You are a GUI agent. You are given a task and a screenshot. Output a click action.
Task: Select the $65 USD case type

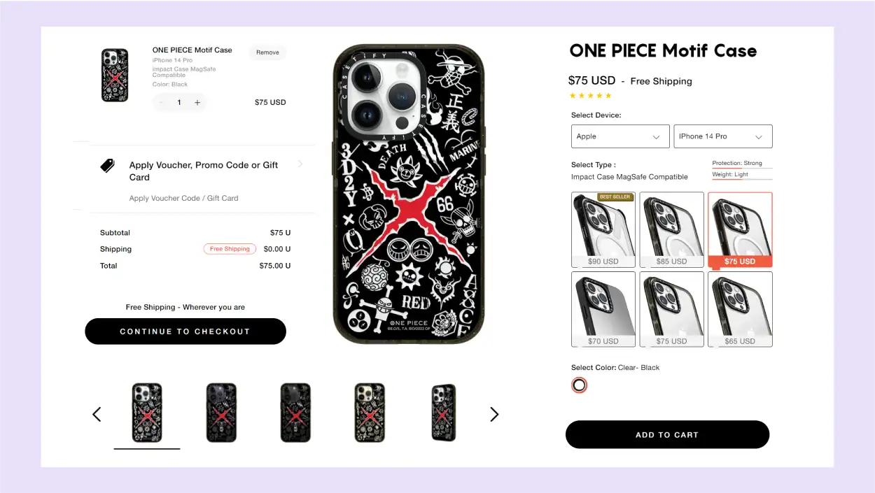pos(740,309)
